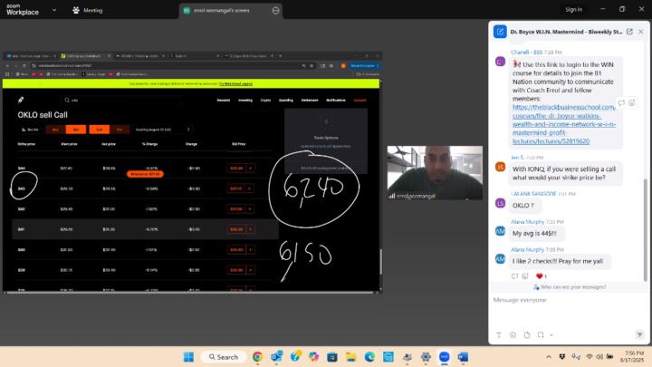Add reaction to Chanell's message
The height and width of the screenshot is (367, 652).
[x=632, y=102]
